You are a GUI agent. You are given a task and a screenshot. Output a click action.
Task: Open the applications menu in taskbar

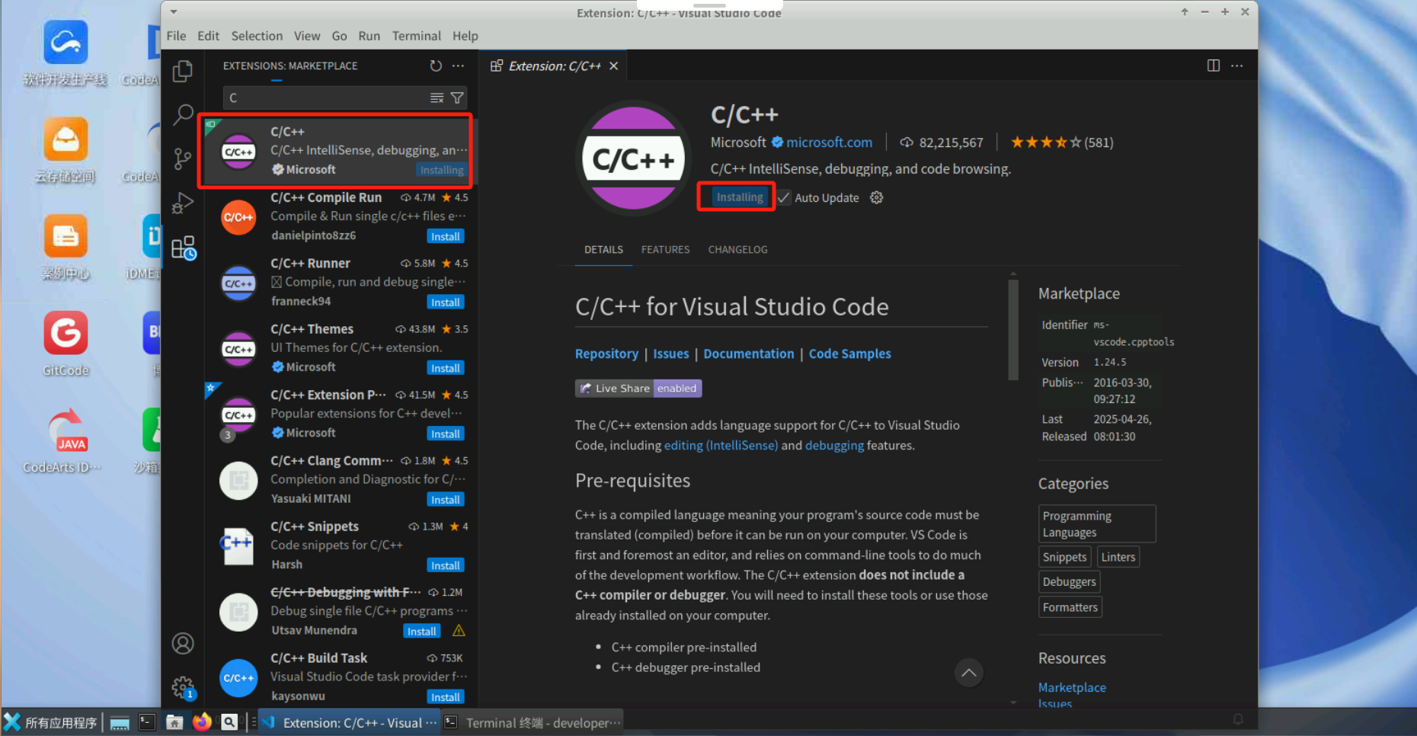51,722
